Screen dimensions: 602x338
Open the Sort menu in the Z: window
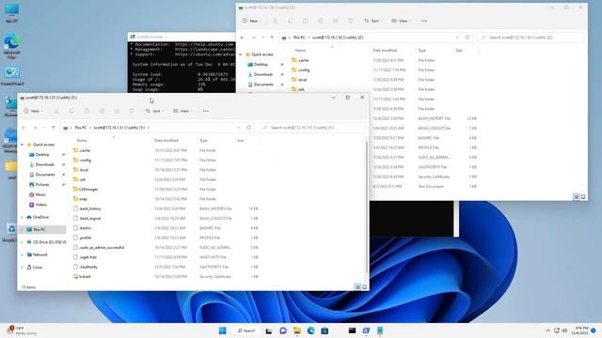(372, 21)
